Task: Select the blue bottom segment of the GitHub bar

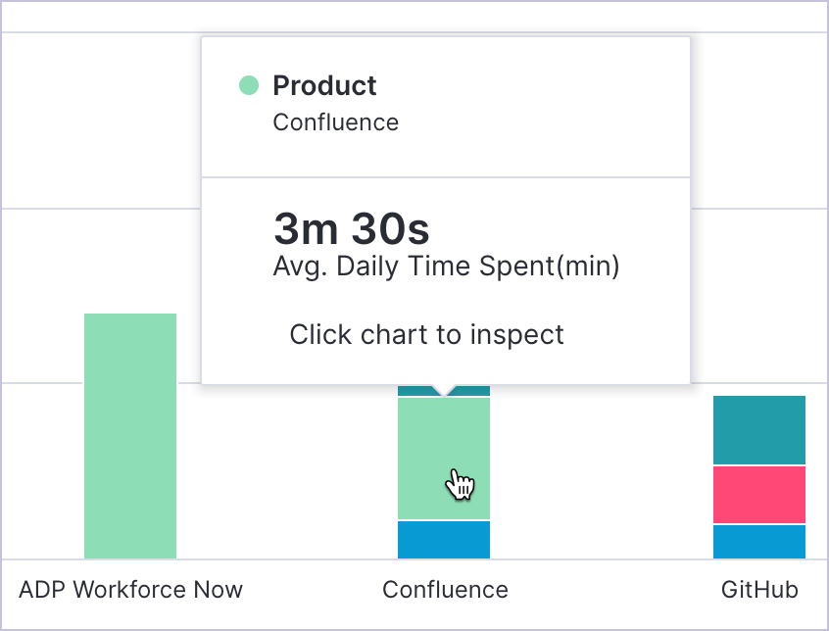Action: 759,542
